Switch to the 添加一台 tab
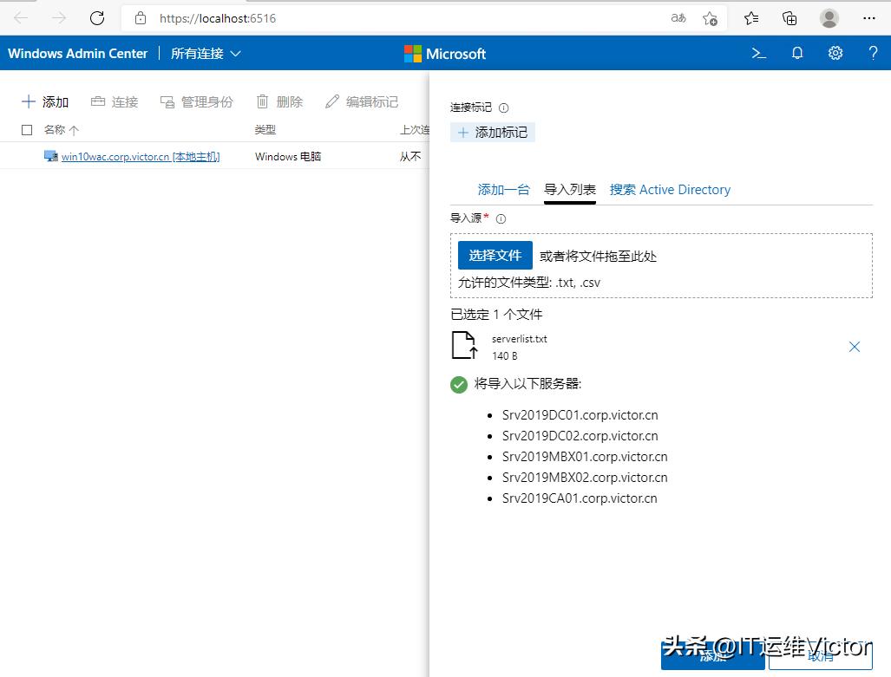The height and width of the screenshot is (677, 891). [x=504, y=189]
